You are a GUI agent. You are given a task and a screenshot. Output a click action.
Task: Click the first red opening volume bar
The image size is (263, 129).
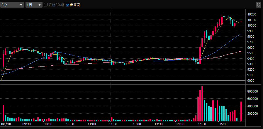(3, 113)
